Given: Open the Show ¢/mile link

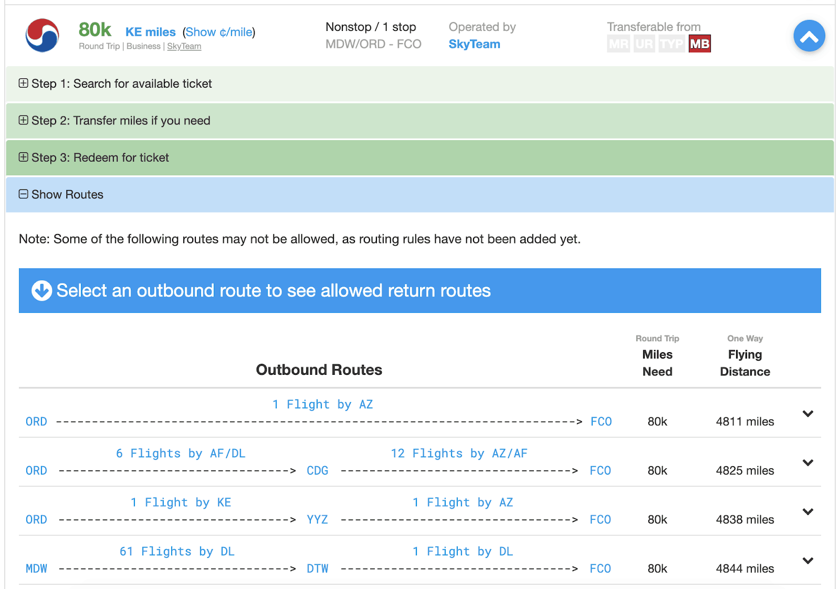Looking at the screenshot, I should [x=219, y=32].
